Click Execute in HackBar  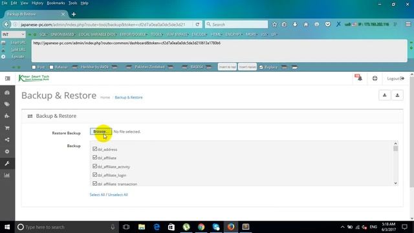point(17,57)
